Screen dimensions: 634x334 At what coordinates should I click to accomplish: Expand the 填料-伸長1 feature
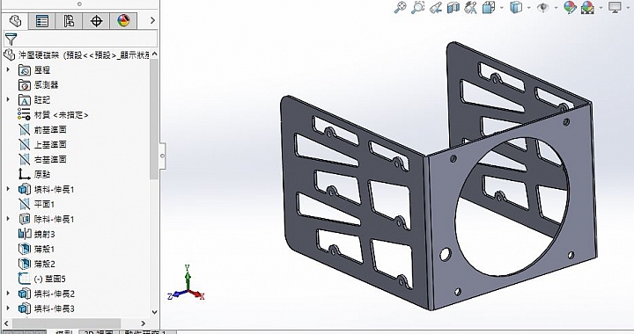(x=8, y=189)
